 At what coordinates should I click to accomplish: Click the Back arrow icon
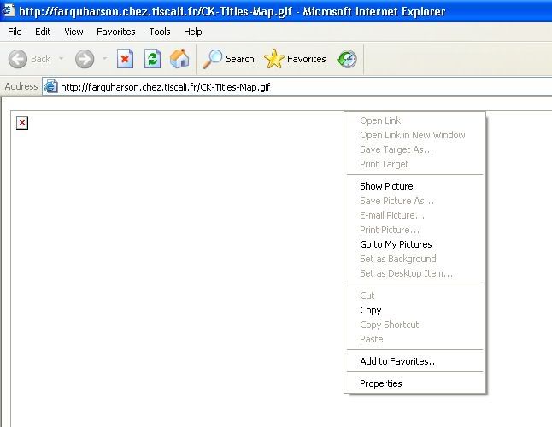coord(18,59)
